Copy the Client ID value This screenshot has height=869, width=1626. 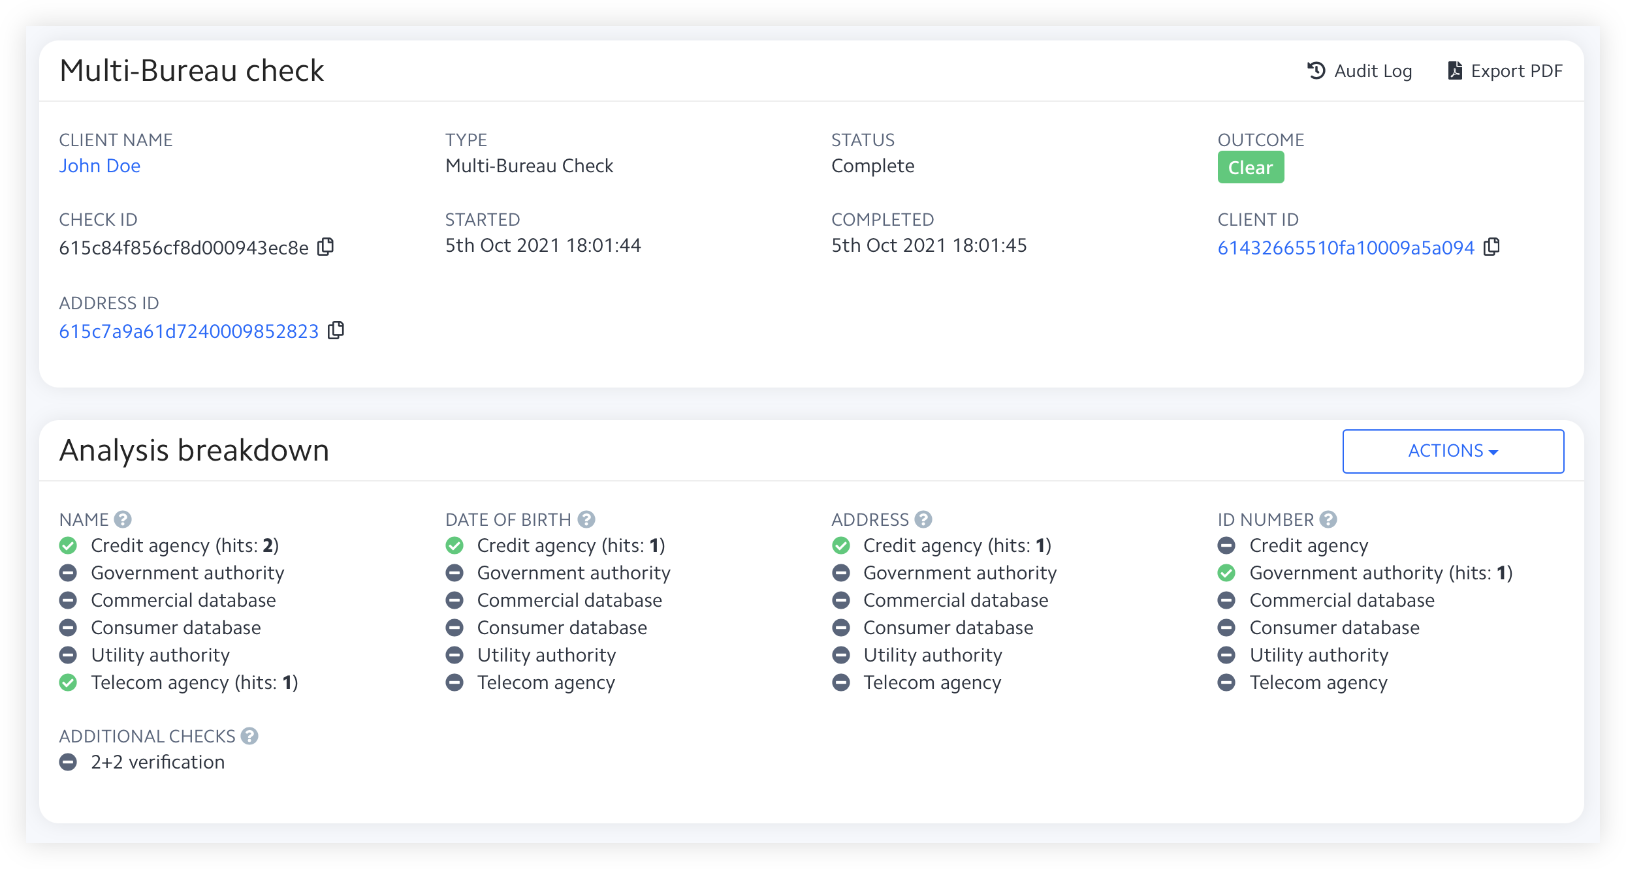1491,247
